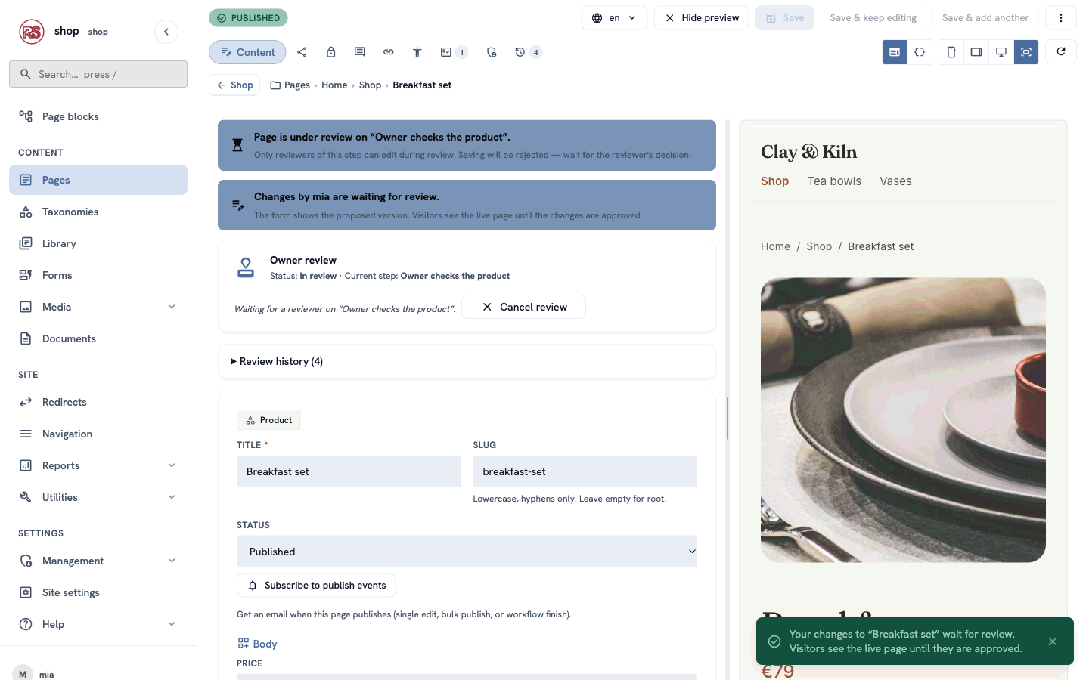Open Taxonomies in the sidebar

[x=98, y=212]
